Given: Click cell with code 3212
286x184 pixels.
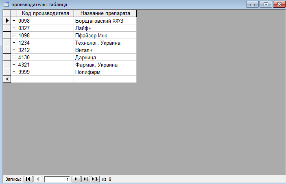Looking at the screenshot, I should pos(46,50).
